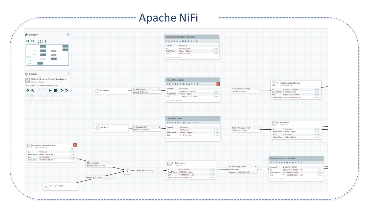
Task: Click the Apache NiFi slide title
Action: click(x=168, y=18)
